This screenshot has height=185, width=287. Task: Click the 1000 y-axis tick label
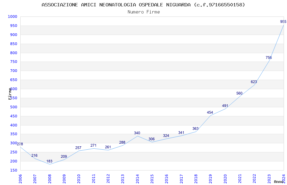[12, 16]
